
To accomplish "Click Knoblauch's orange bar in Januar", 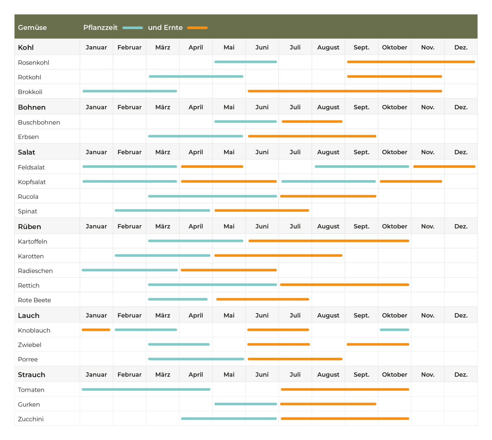I will click(96, 330).
